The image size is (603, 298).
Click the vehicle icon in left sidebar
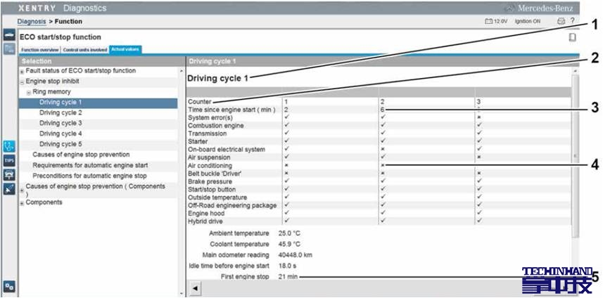[8, 174]
